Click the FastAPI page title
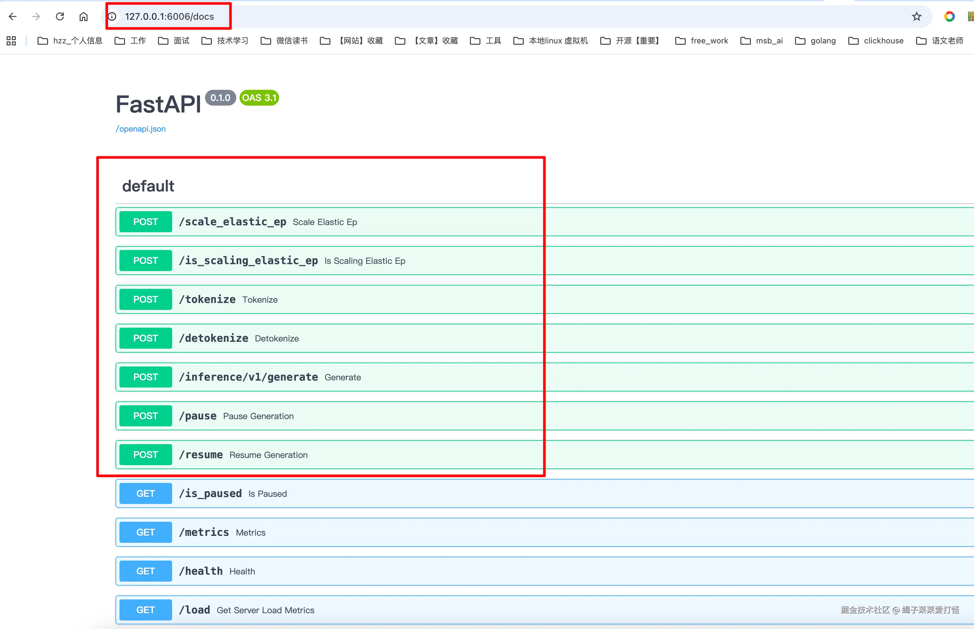The image size is (974, 629). point(159,104)
